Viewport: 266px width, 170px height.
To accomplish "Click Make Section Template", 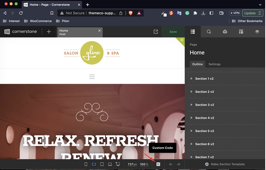I will [x=225, y=164].
